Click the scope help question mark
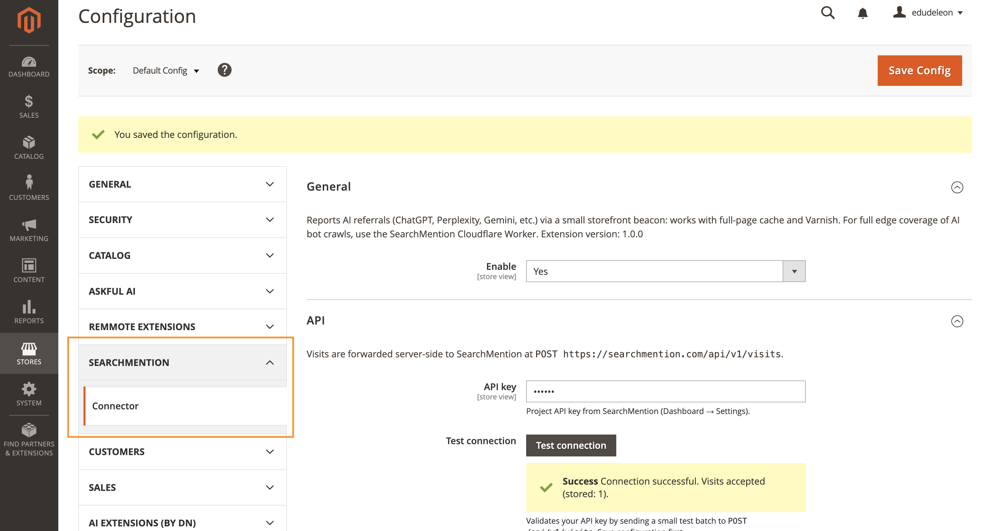Screen dimensions: 992x531 (x=225, y=70)
